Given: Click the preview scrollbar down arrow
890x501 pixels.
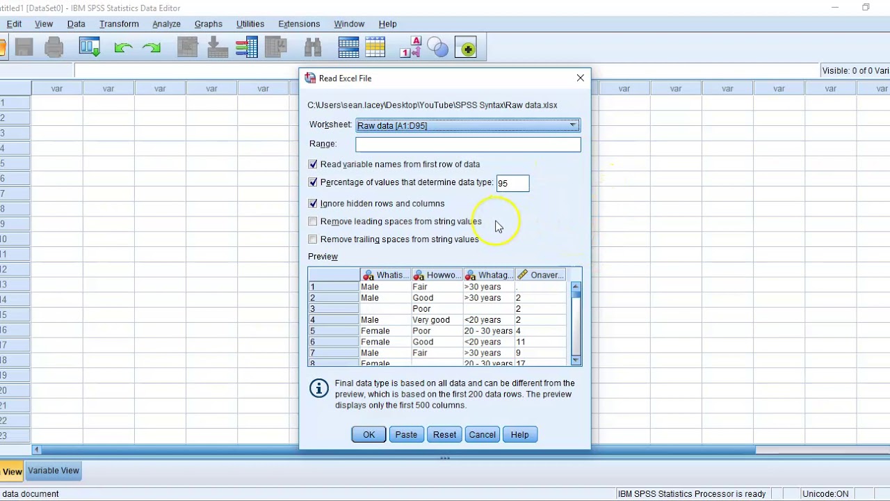Looking at the screenshot, I should [576, 360].
